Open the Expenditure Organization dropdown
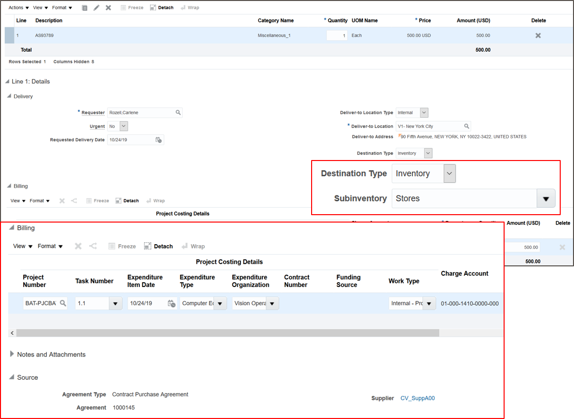The image size is (574, 419). tap(272, 303)
